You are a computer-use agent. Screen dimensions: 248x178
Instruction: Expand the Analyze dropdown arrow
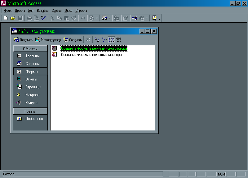coord(109,18)
